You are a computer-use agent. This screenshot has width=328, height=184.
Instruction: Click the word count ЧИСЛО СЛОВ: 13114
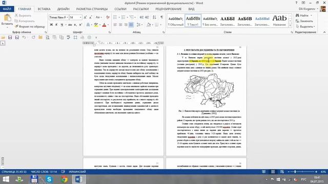coord(44,172)
